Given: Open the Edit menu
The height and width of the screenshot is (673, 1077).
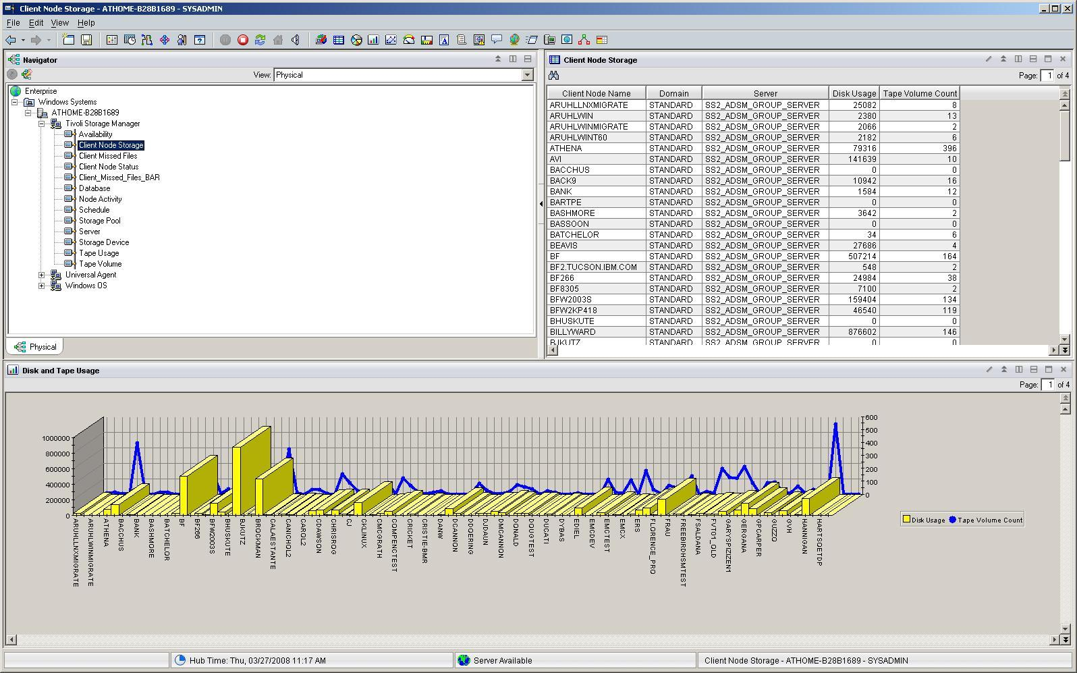Looking at the screenshot, I should coord(36,23).
